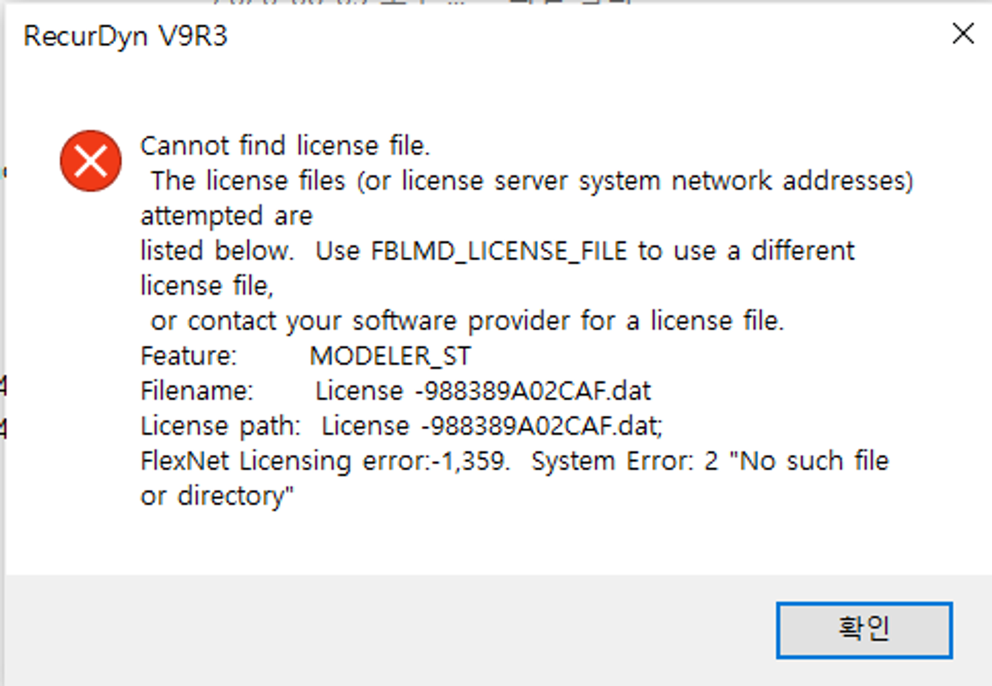Click the 'Feature:' label

point(189,356)
